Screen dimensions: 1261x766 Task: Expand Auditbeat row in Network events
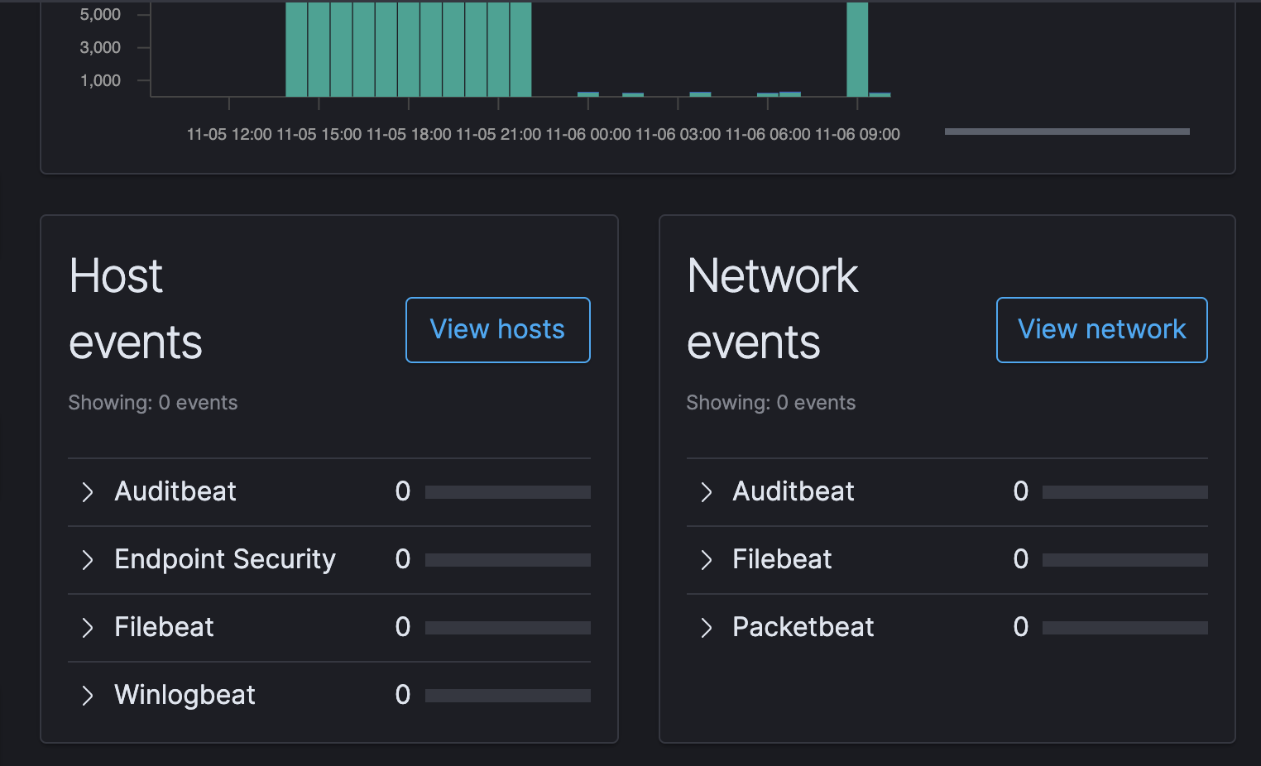(706, 492)
